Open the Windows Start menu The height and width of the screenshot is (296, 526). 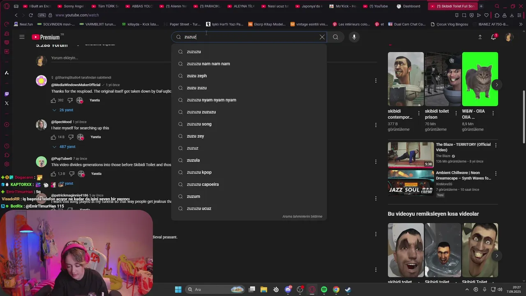[178, 289]
